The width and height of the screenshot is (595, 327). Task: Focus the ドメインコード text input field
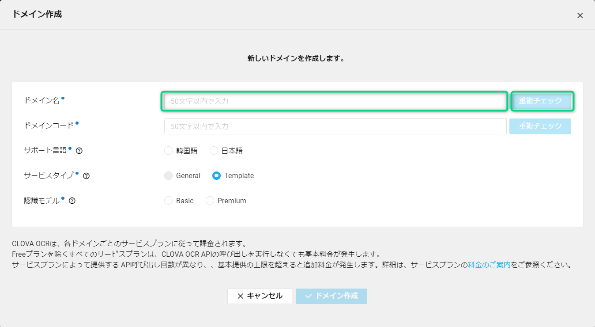point(335,126)
